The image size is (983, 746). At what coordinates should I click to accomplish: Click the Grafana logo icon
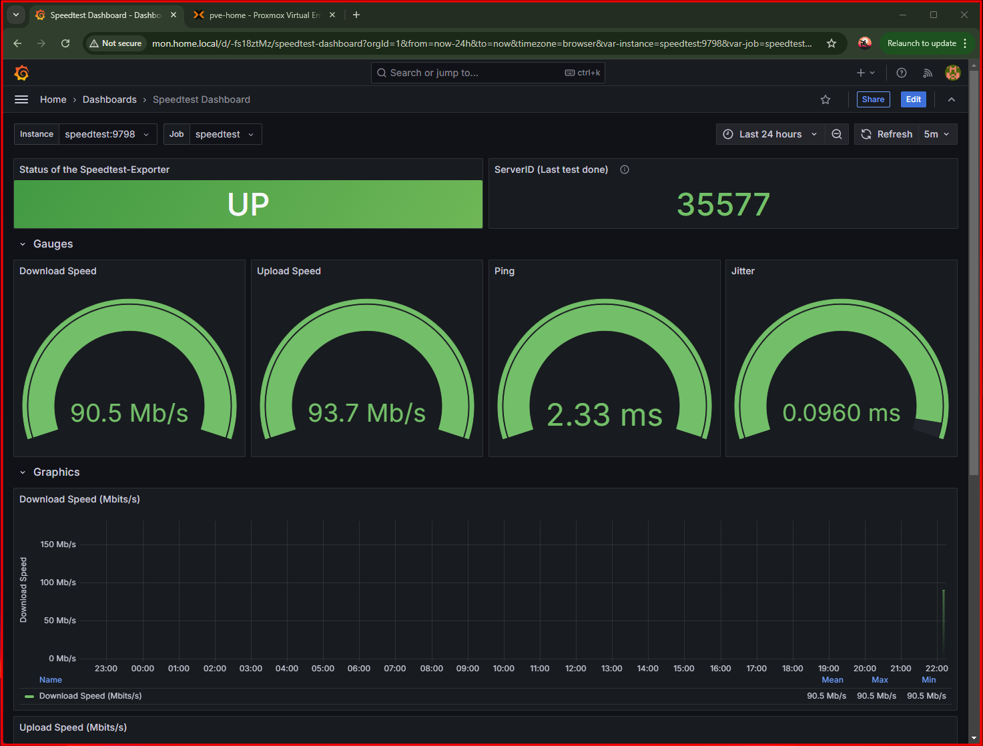[x=22, y=73]
